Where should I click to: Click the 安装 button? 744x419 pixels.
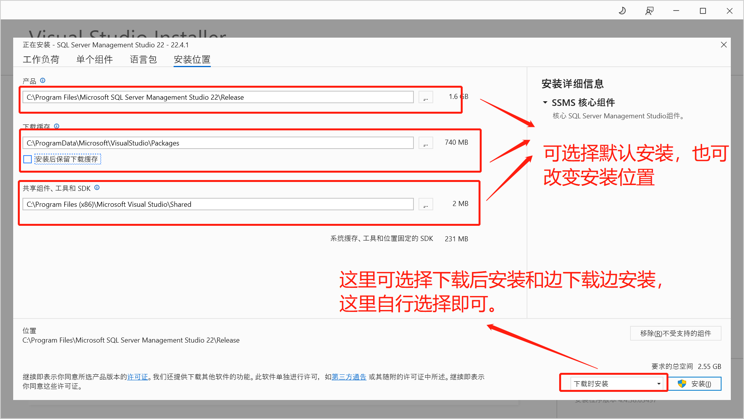695,384
